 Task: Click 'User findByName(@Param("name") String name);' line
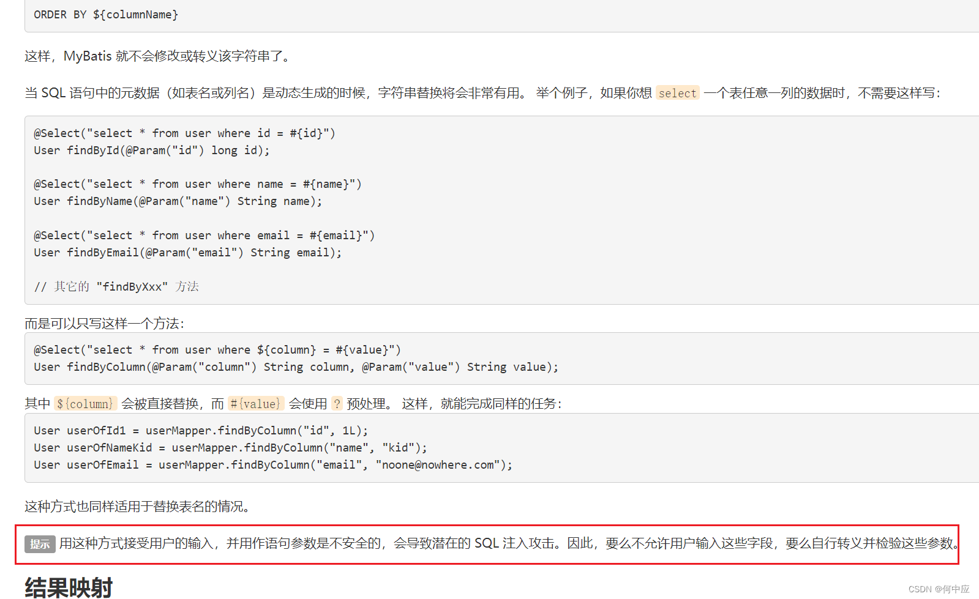178,201
